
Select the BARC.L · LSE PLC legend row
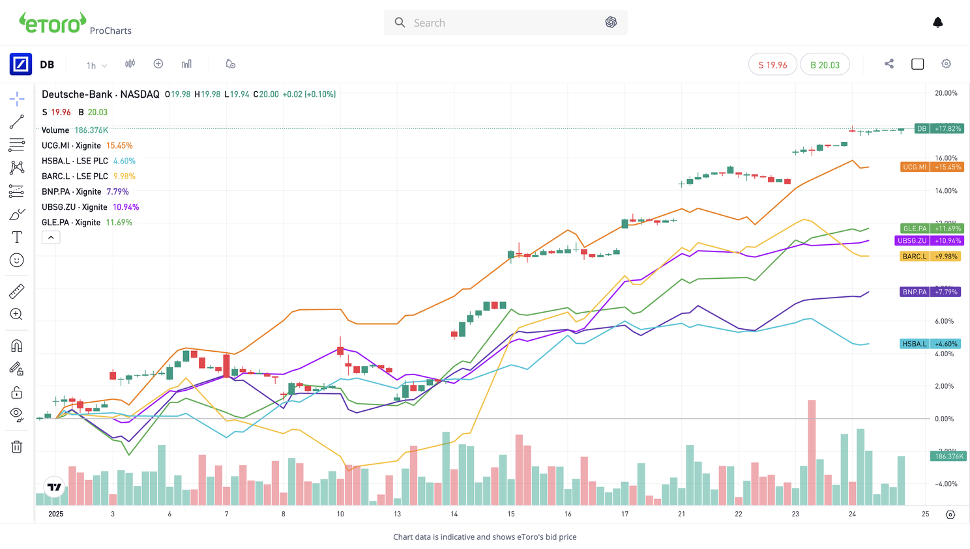click(x=89, y=176)
